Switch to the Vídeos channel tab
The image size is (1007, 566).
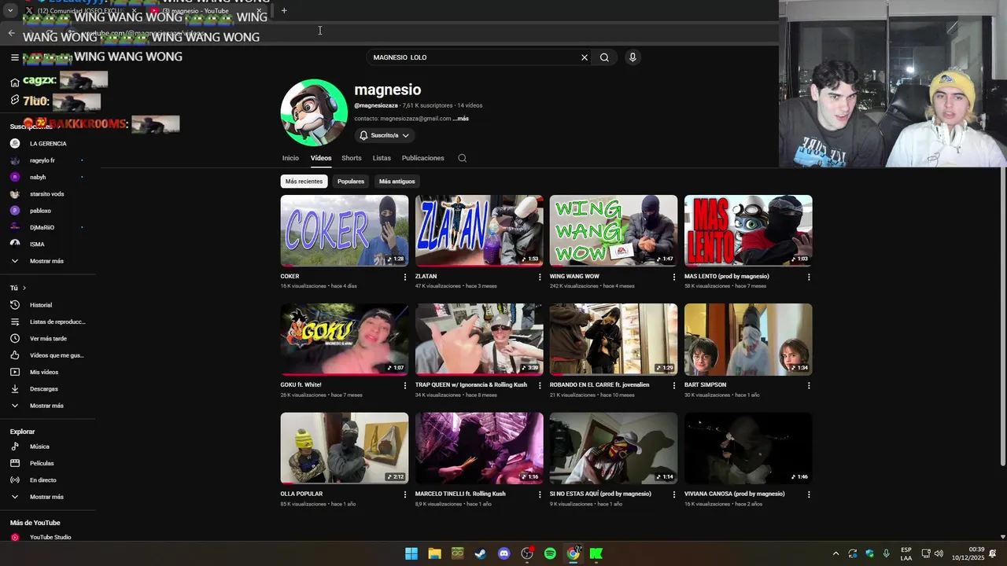(x=321, y=158)
